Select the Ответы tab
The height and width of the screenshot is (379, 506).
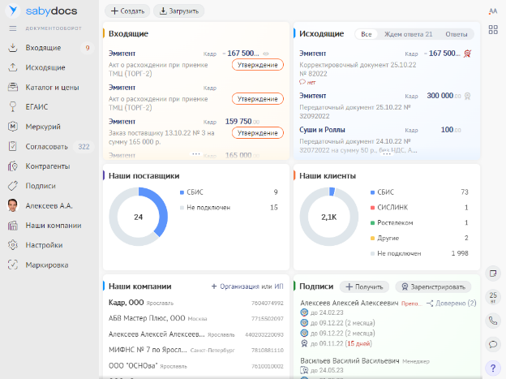coord(457,34)
